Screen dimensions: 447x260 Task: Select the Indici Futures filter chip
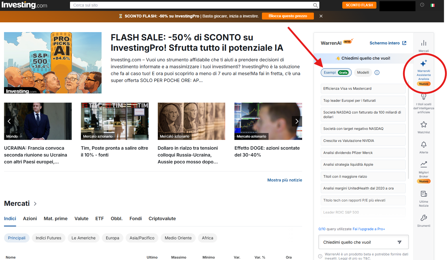(x=48, y=238)
